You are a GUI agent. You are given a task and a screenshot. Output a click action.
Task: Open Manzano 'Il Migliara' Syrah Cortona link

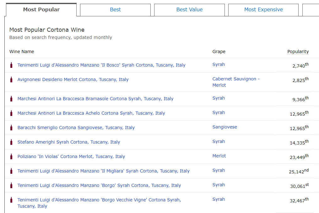103,171
